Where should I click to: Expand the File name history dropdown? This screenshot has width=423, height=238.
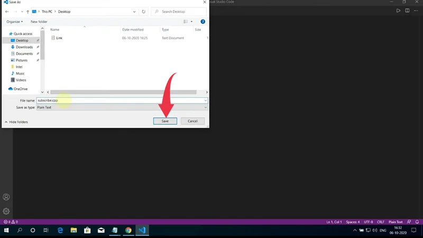[x=205, y=100]
